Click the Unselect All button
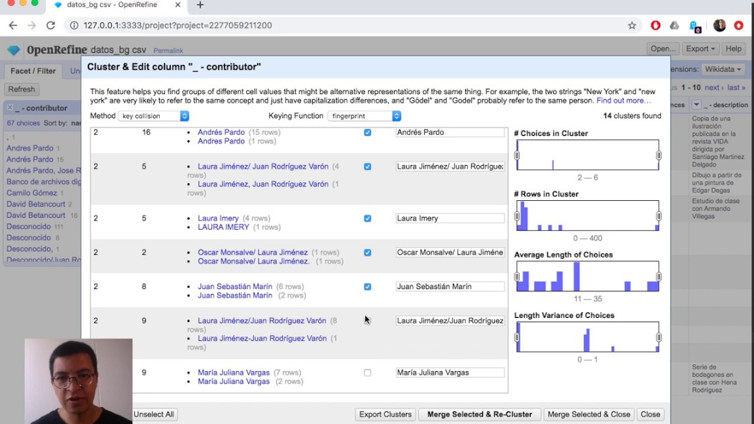This screenshot has height=424, width=754. pyautogui.click(x=154, y=414)
